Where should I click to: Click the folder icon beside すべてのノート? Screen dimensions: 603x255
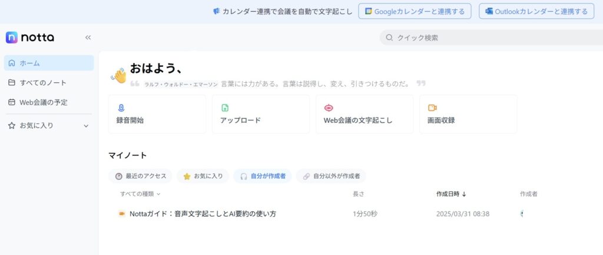pyautogui.click(x=12, y=82)
